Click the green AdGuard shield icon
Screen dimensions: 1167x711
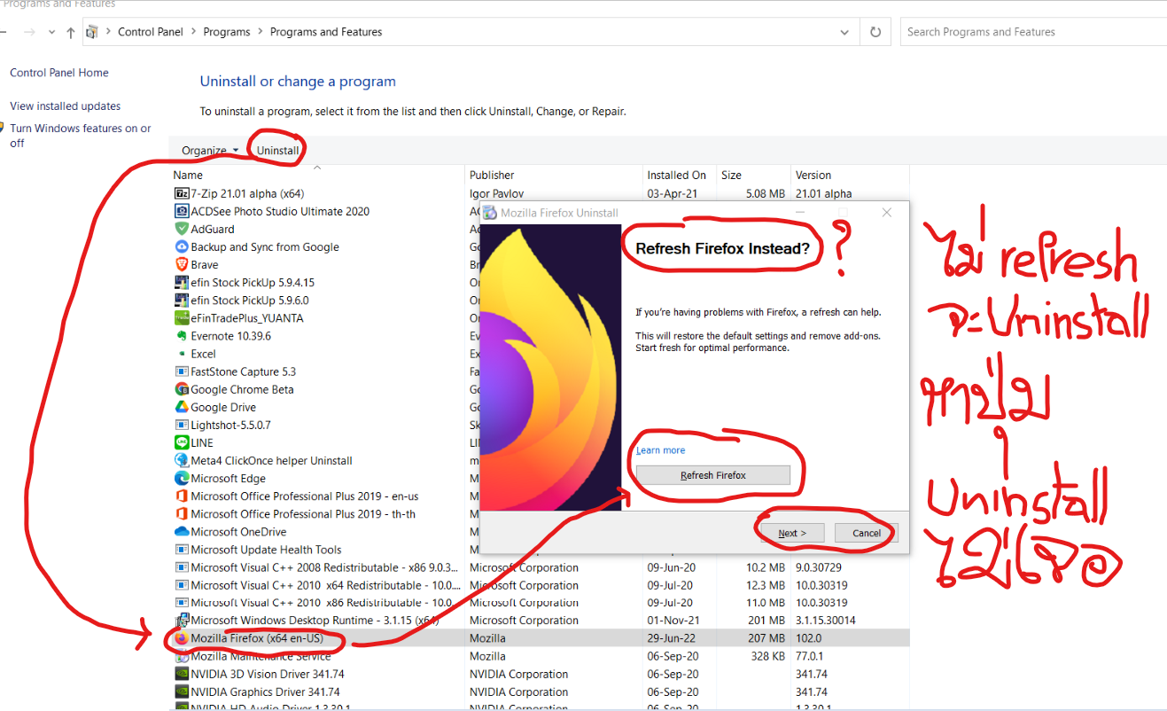(182, 229)
